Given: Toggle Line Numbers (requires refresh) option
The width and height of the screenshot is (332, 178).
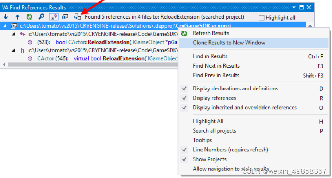Looking at the screenshot, I should click(254, 150).
